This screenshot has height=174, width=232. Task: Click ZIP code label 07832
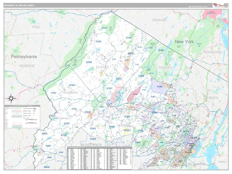click(53, 93)
